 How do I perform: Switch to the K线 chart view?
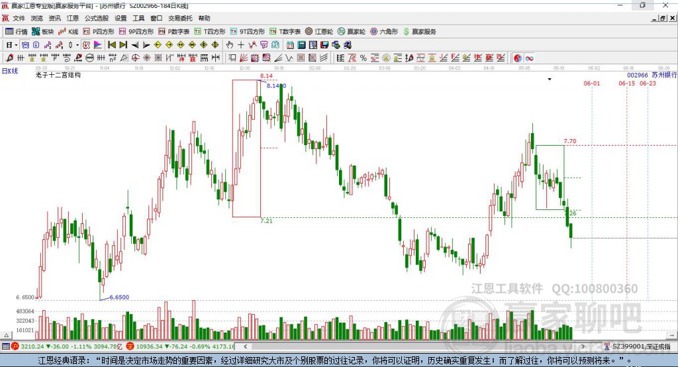click(68, 32)
